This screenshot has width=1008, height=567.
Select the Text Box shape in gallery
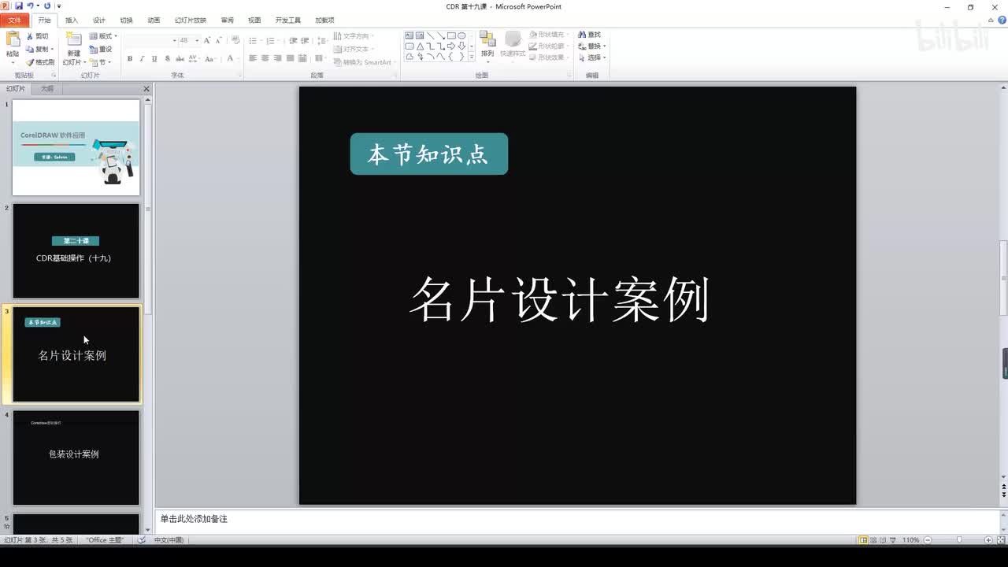tap(409, 35)
